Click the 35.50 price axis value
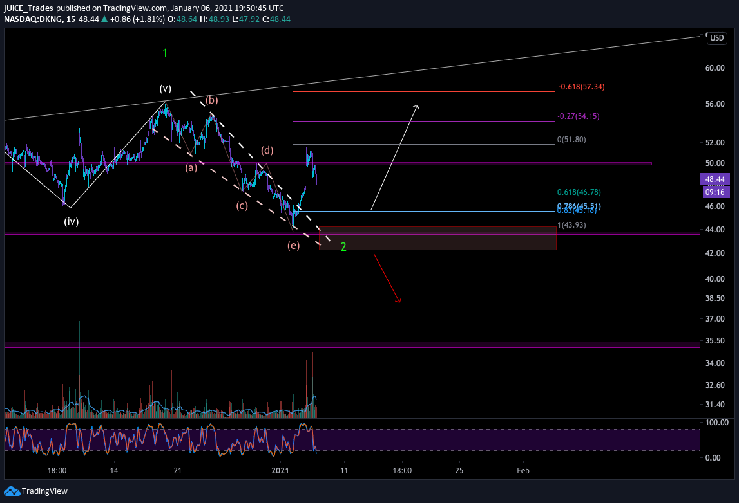This screenshot has height=503, width=739. coord(715,341)
